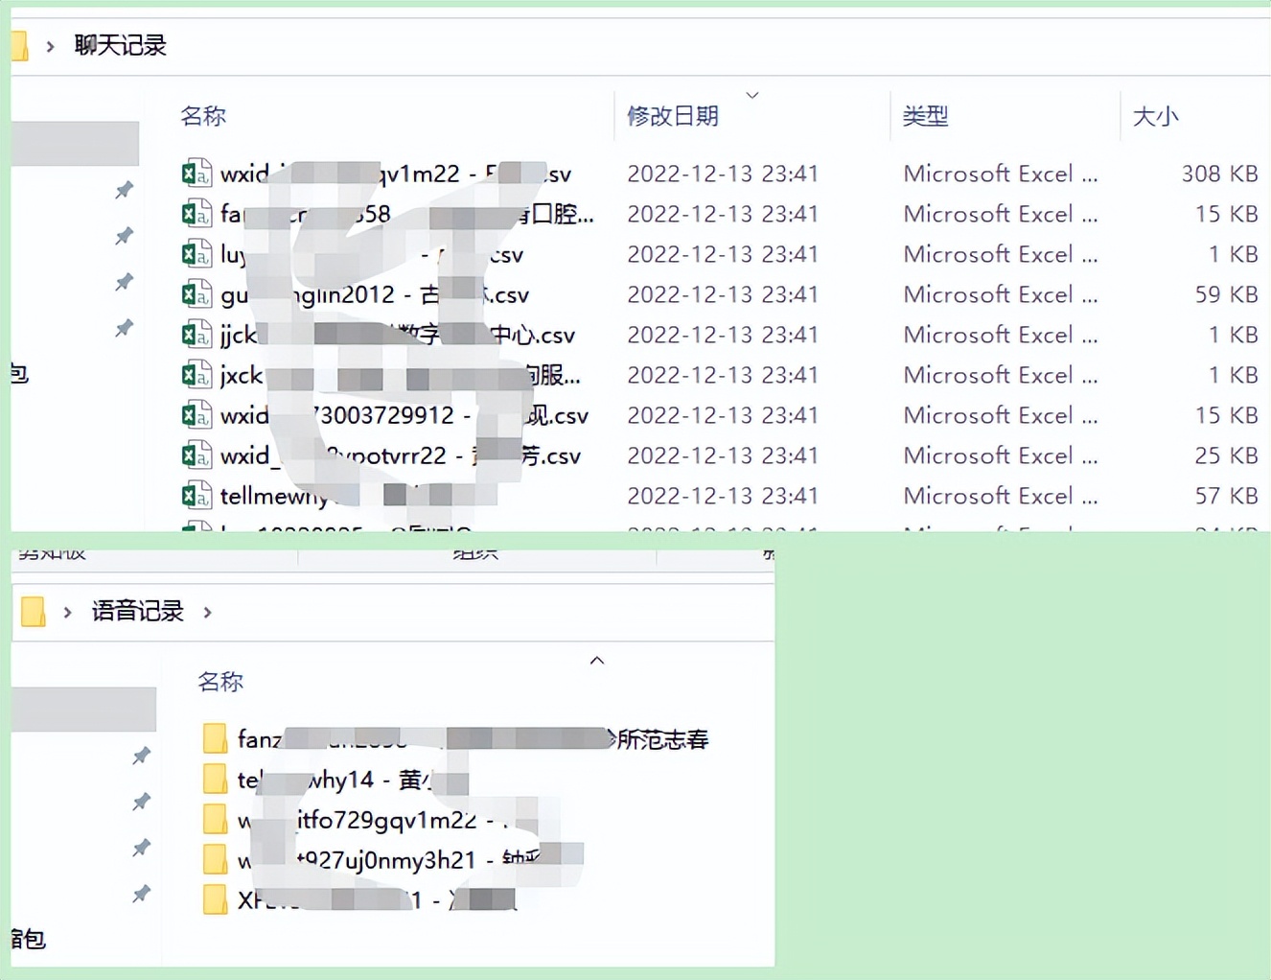1271x980 pixels.
Task: Click the fourth pin icon in 聊天记录 sidebar
Action: coord(124,328)
